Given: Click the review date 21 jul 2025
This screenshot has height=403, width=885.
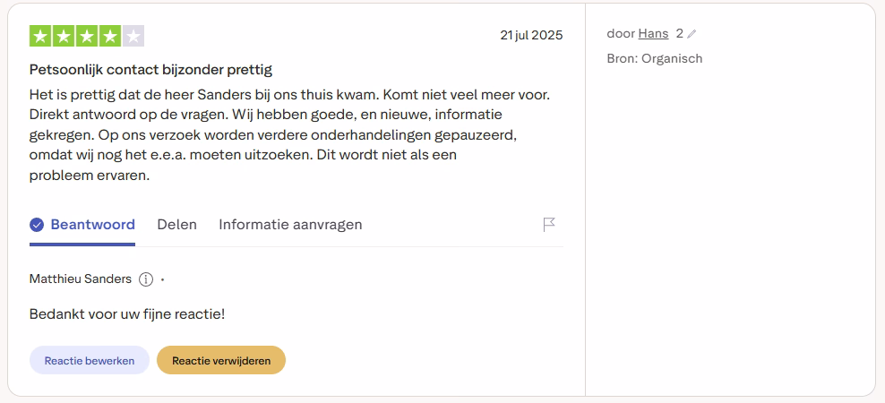Looking at the screenshot, I should coord(531,36).
